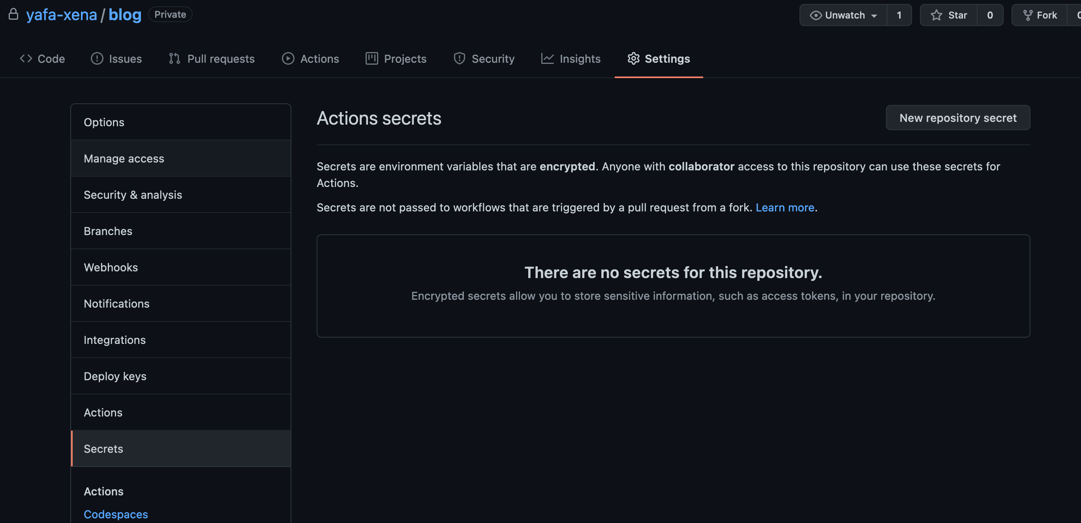Select Secrets in settings sidebar
Screen dimensions: 1081x523
[x=180, y=449]
